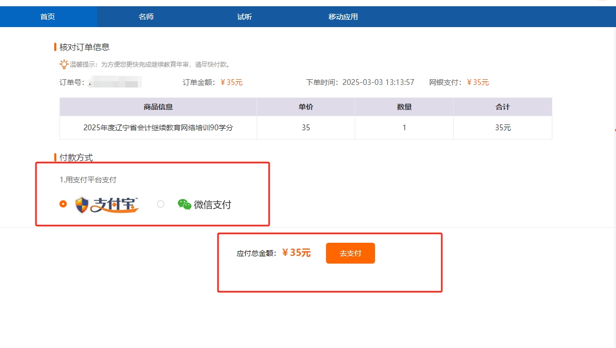Click the 单价 column header
Image resolution: width=616 pixels, height=348 pixels.
click(x=306, y=106)
